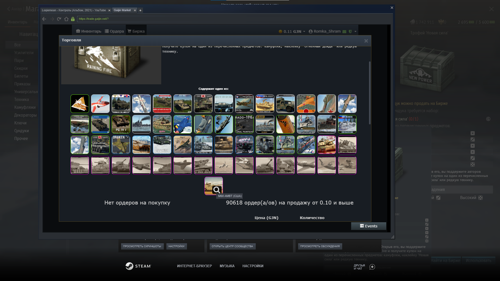Go back using the browser back arrow
This screenshot has width=500, height=281.
tap(44, 19)
